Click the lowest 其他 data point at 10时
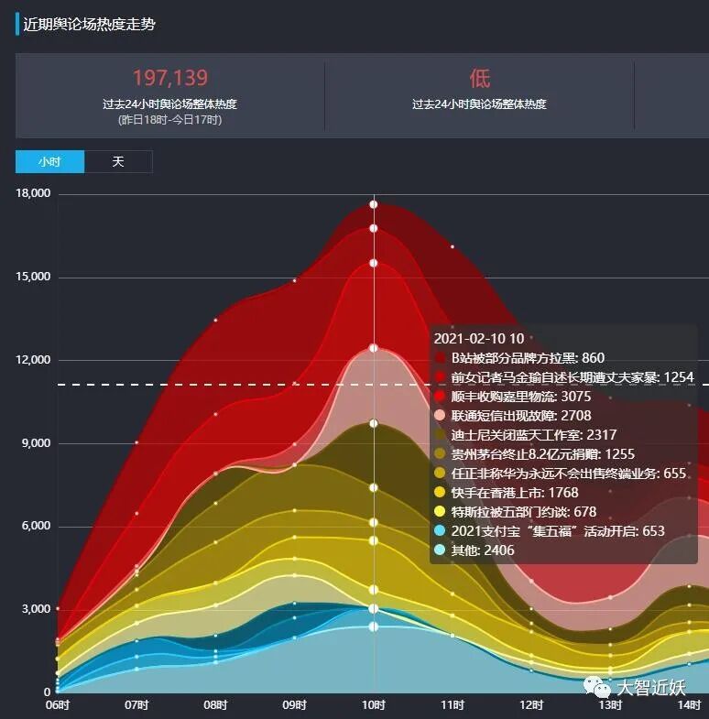Image resolution: width=709 pixels, height=719 pixels. point(374,626)
